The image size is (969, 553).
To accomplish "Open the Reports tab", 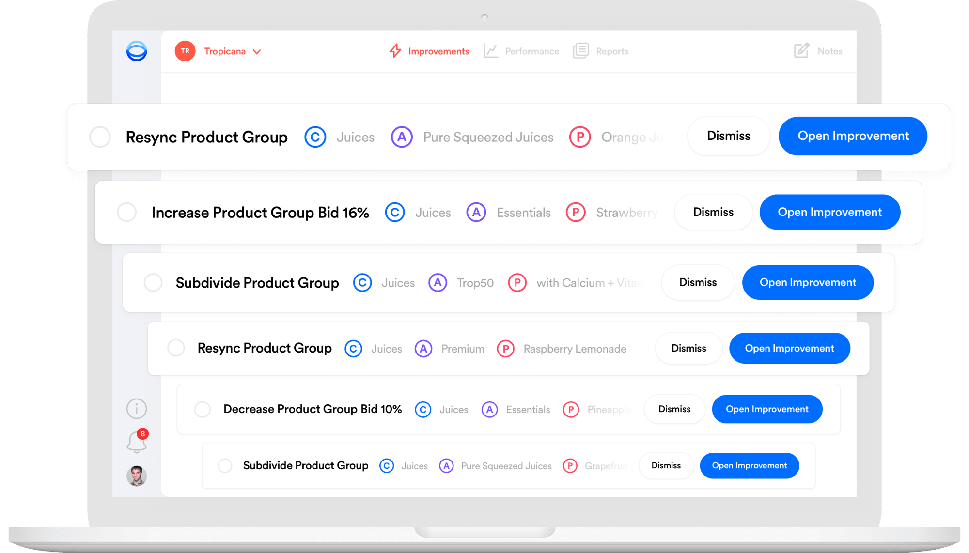I will [x=606, y=50].
